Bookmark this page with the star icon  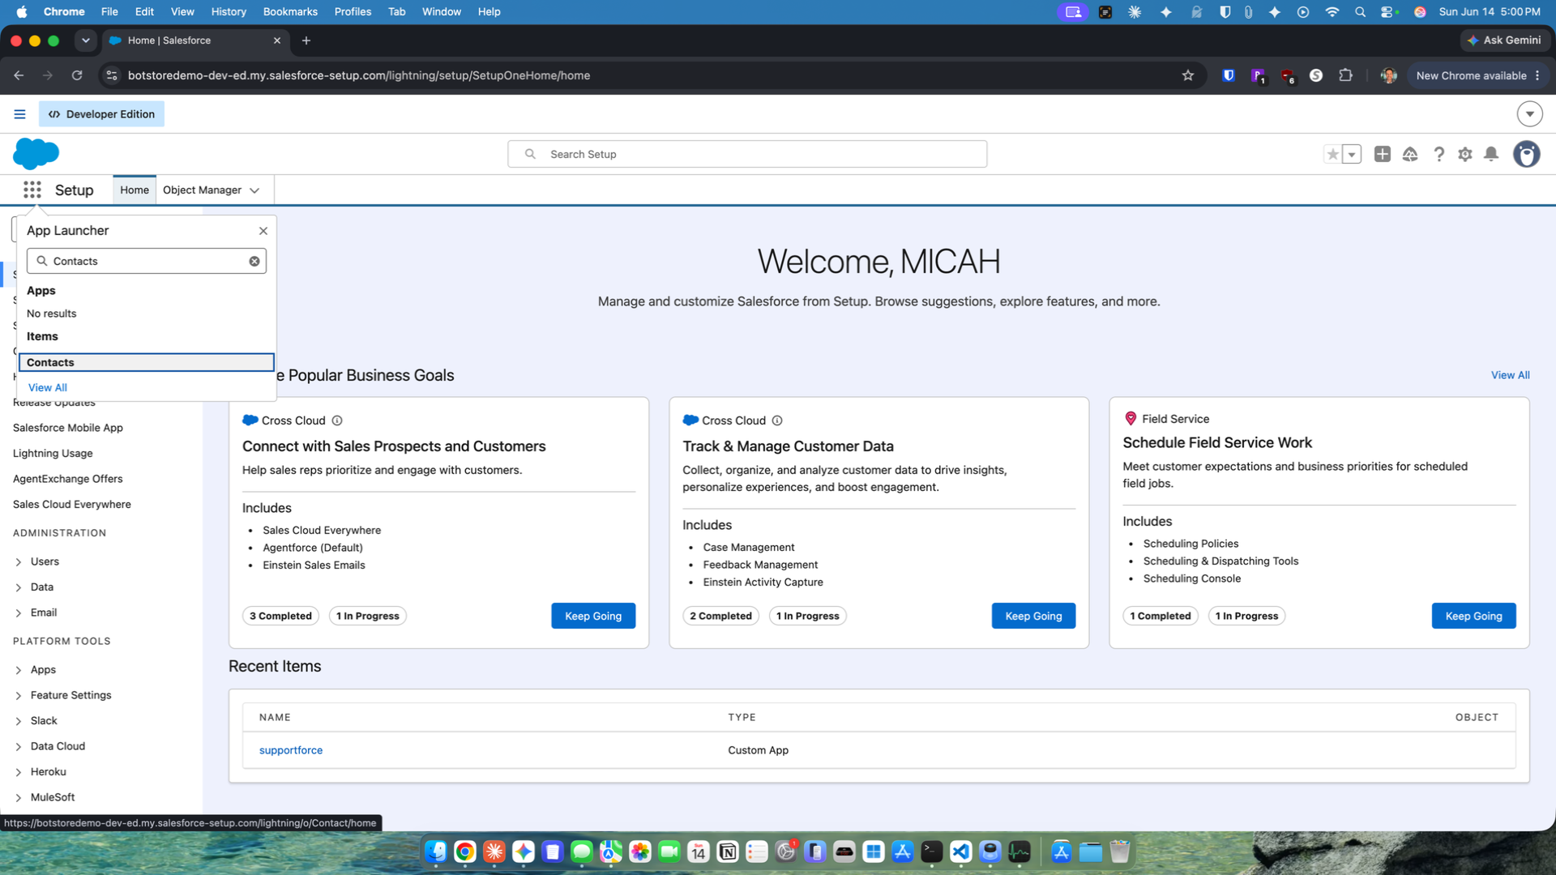(x=1188, y=75)
